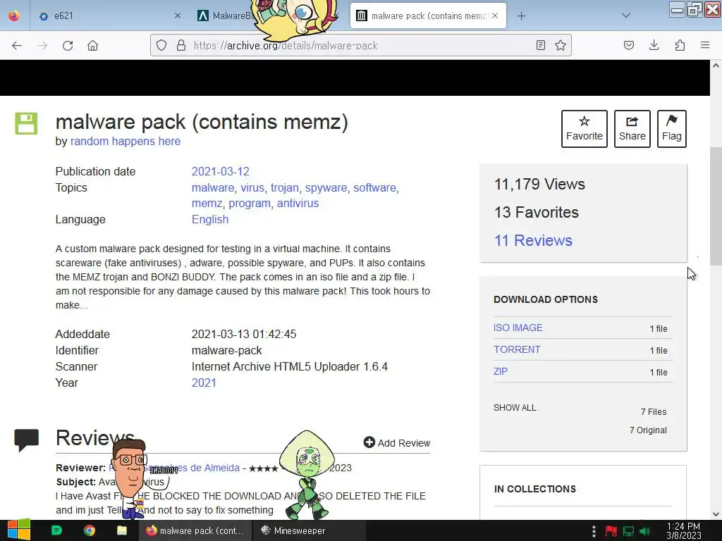Open the ISO IMAGE download option
Screen dimensions: 722x541
point(518,328)
